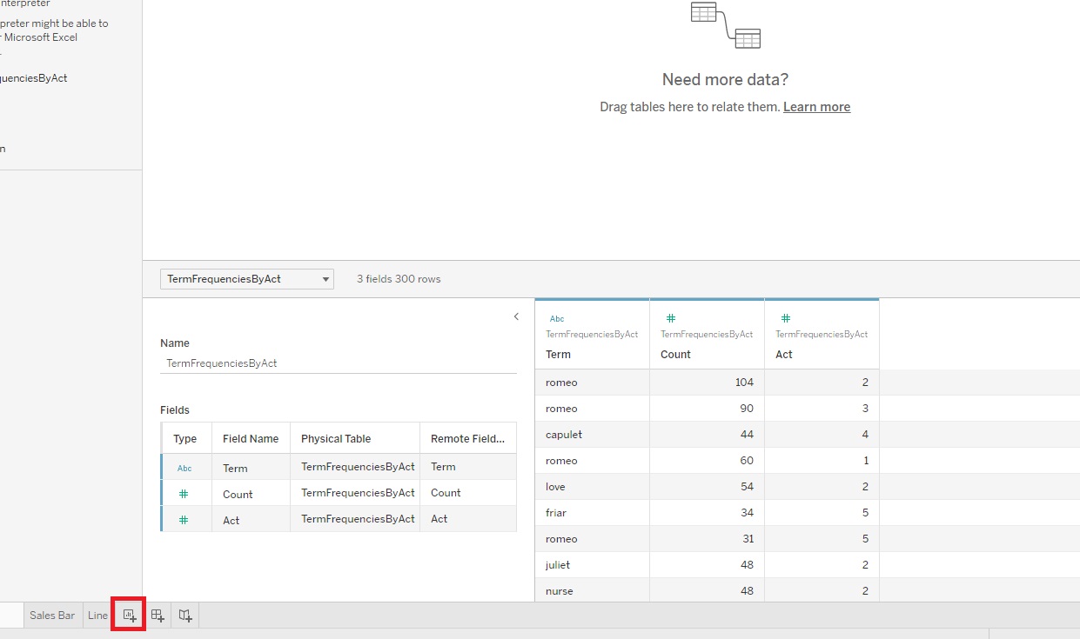Click the Abc type icon beside the Term field
Image resolution: width=1080 pixels, height=639 pixels.
click(185, 468)
